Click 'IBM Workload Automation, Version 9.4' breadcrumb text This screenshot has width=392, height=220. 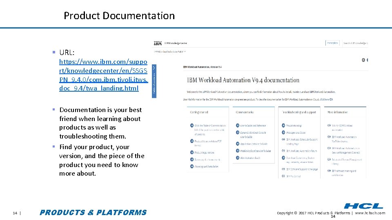202,67
